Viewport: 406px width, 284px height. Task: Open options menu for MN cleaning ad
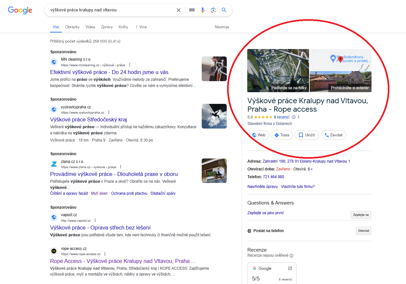coord(130,65)
